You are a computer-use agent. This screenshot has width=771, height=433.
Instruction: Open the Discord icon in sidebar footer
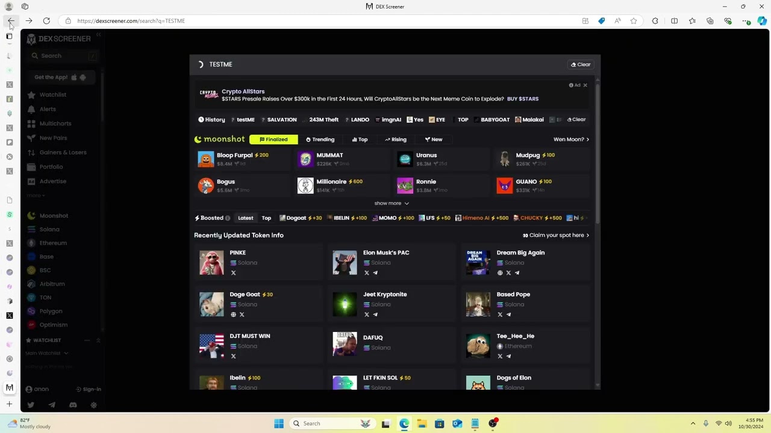pyautogui.click(x=73, y=405)
